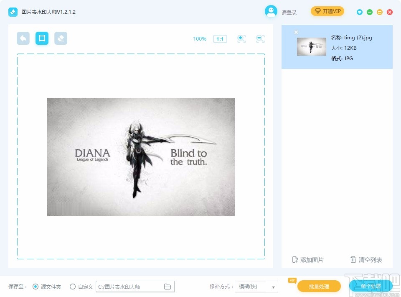
Task: Click the 大小: 12KB size text
Action: coord(344,48)
